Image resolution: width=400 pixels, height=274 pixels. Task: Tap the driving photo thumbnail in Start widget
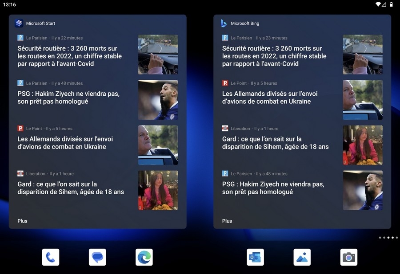[158, 55]
